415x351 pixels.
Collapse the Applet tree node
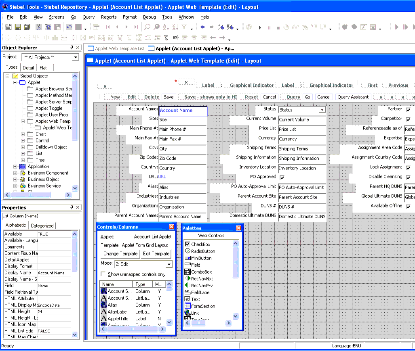(x=15, y=82)
